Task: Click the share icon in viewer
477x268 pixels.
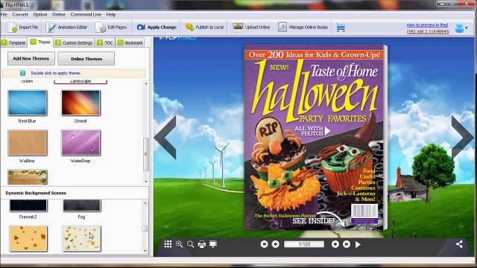Action: click(x=459, y=244)
